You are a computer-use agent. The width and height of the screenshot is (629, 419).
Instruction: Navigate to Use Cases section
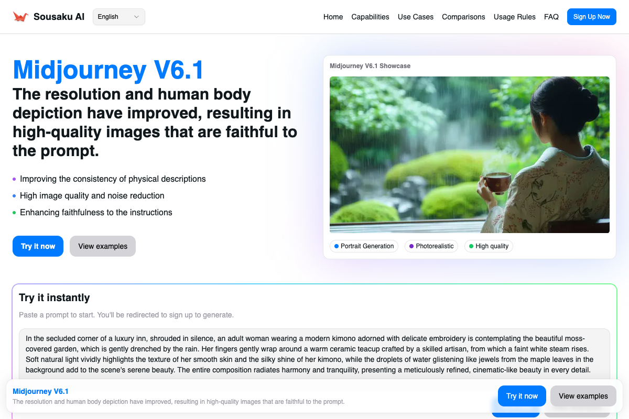(415, 17)
